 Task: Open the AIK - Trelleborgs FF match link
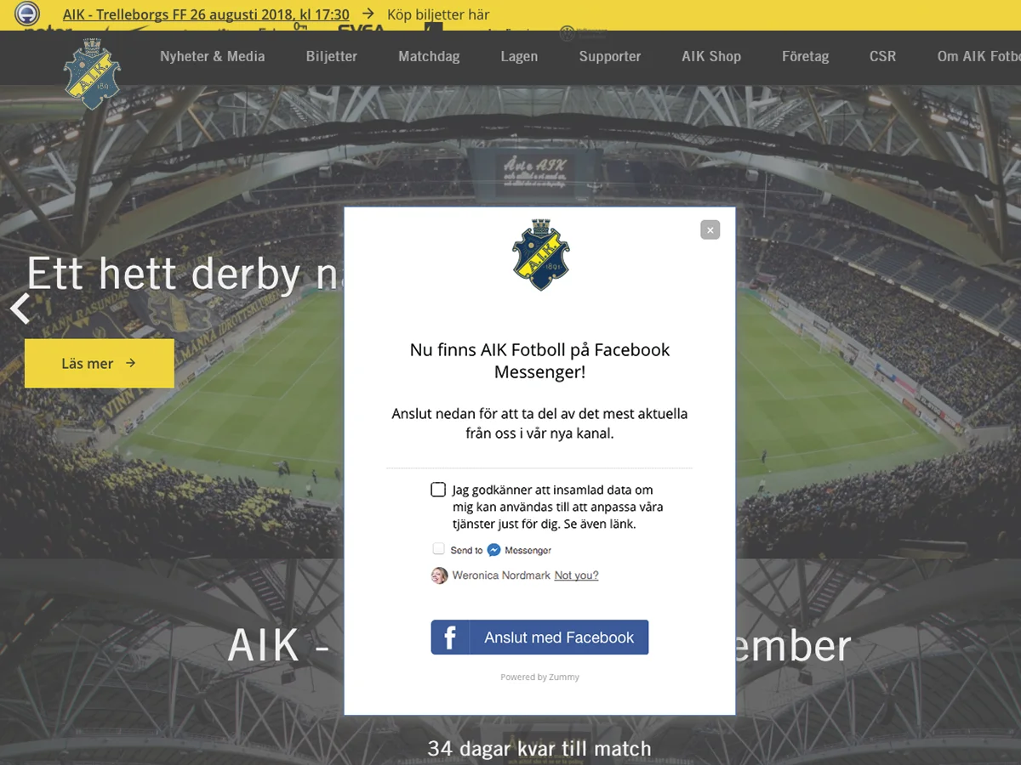[x=206, y=14]
